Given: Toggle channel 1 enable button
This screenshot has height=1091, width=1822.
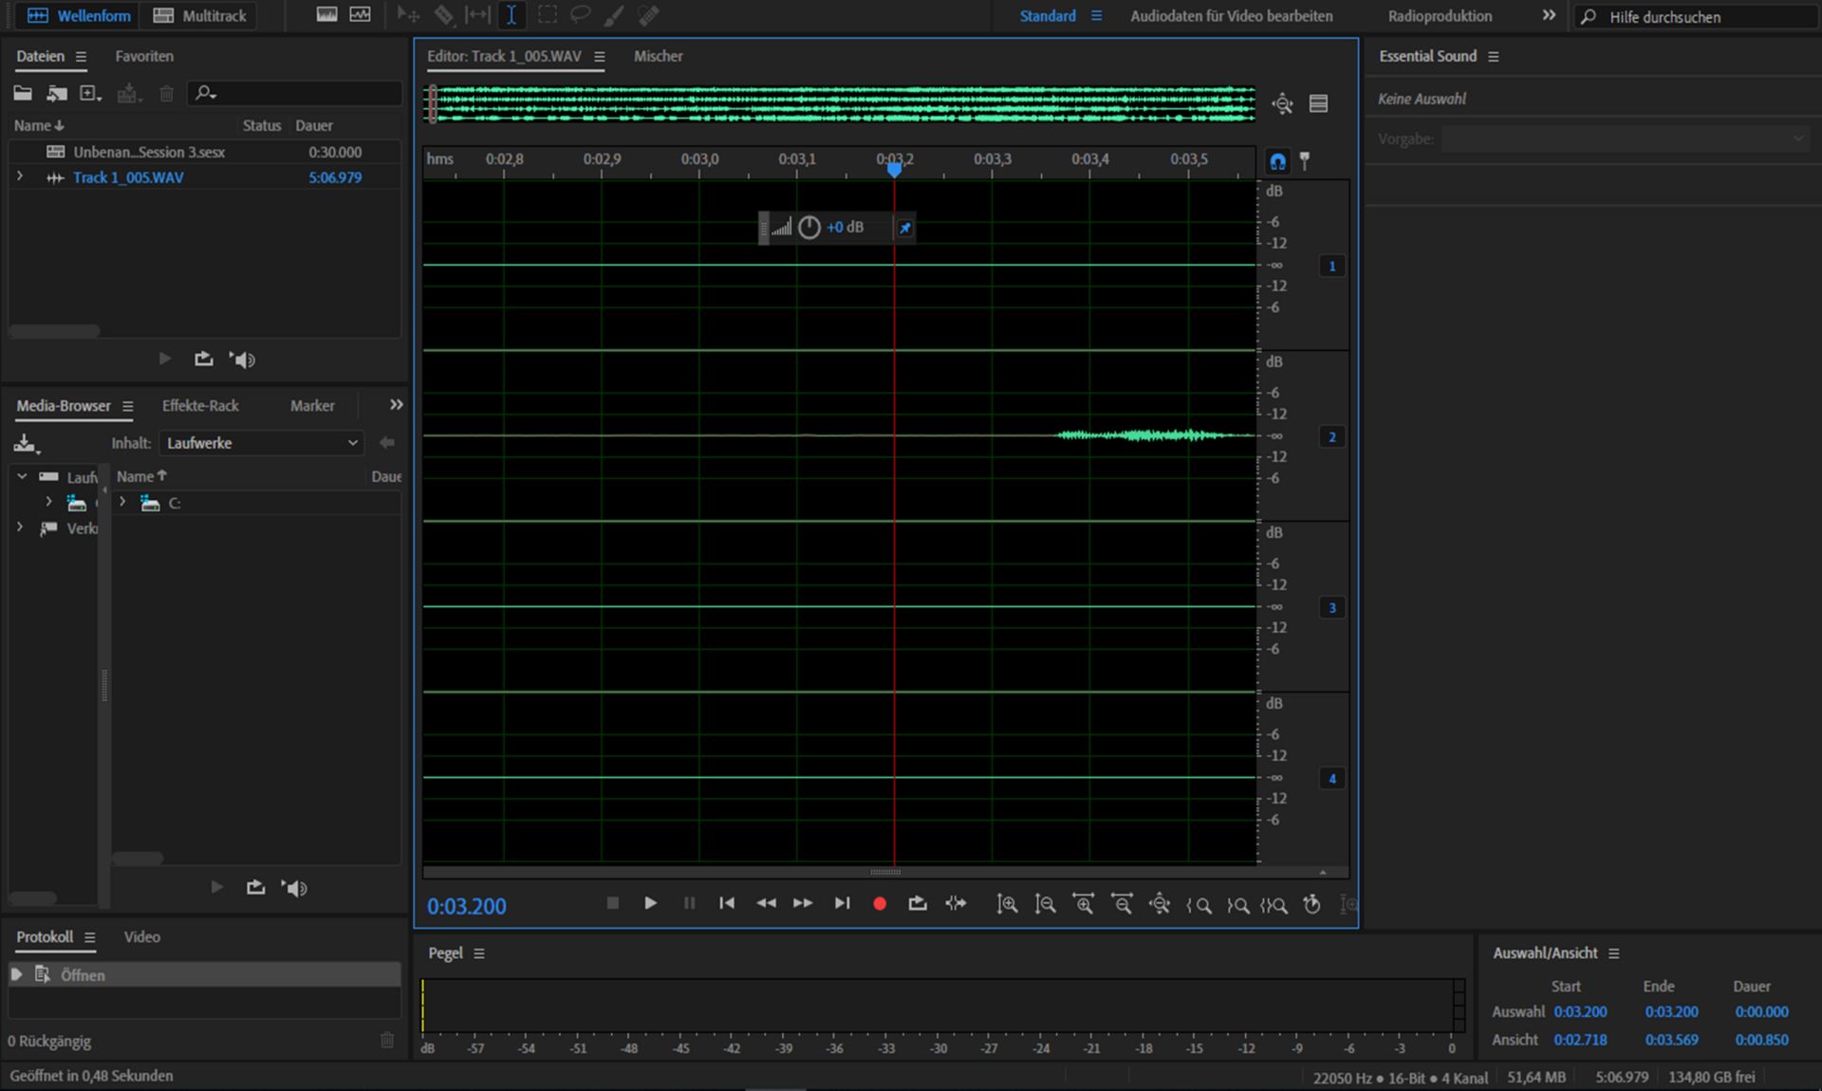Looking at the screenshot, I should [1331, 267].
